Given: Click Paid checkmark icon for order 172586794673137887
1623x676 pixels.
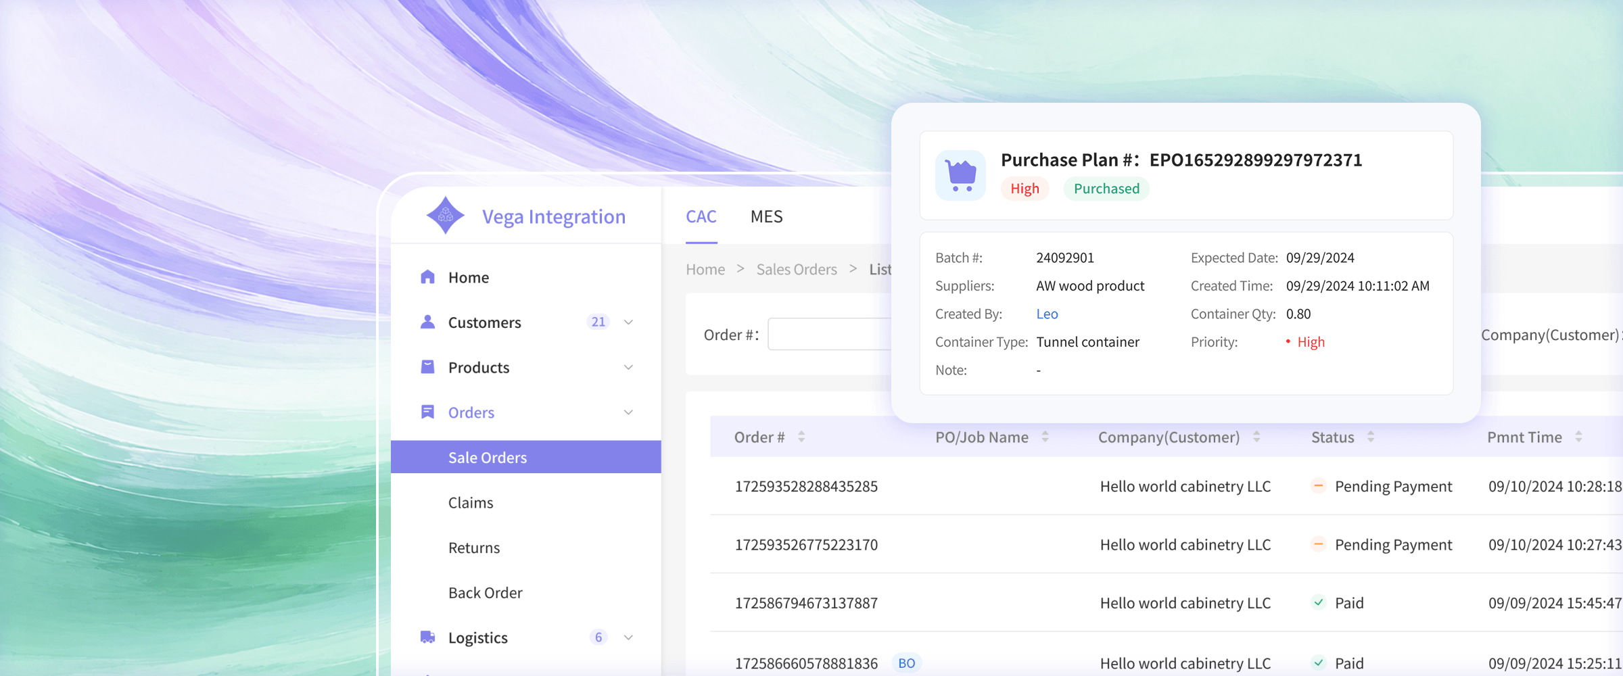Looking at the screenshot, I should point(1318,602).
